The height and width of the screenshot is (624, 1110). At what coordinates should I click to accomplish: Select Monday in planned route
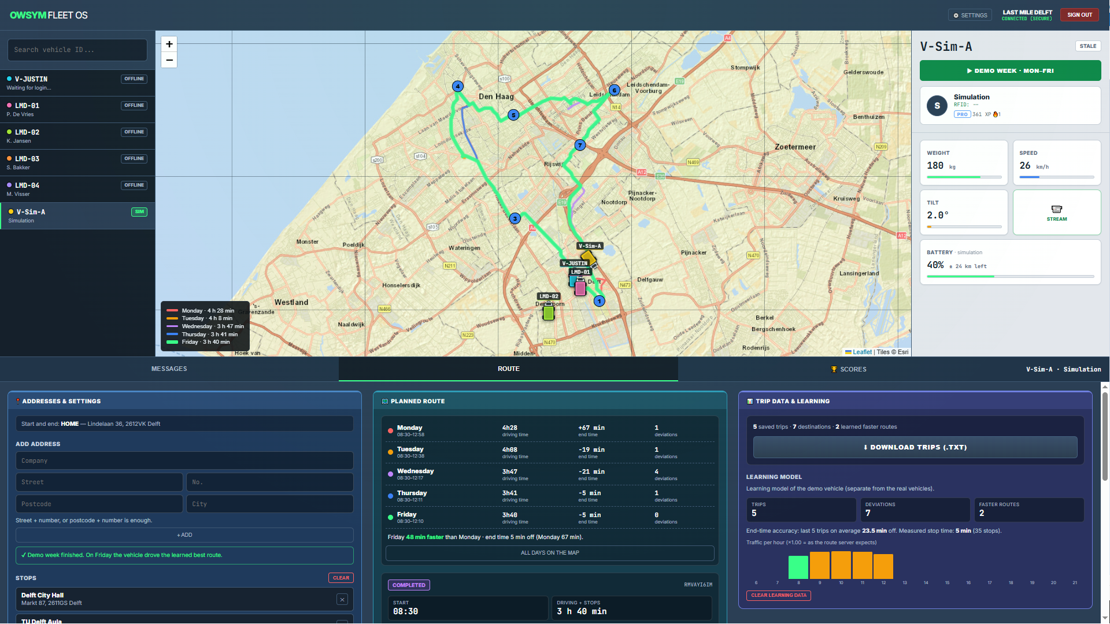(550, 431)
